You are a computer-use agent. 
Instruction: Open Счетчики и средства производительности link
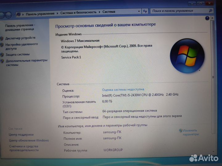coord(24,148)
